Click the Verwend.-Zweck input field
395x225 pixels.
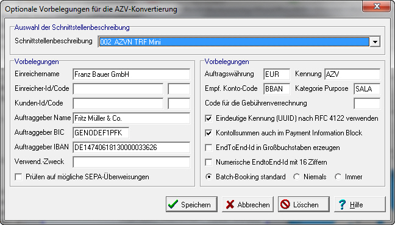(131, 162)
